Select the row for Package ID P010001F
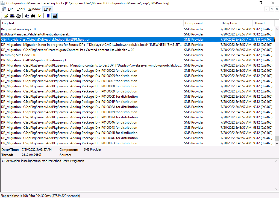The width and height of the screenshot is (279, 198). click(x=137, y=101)
